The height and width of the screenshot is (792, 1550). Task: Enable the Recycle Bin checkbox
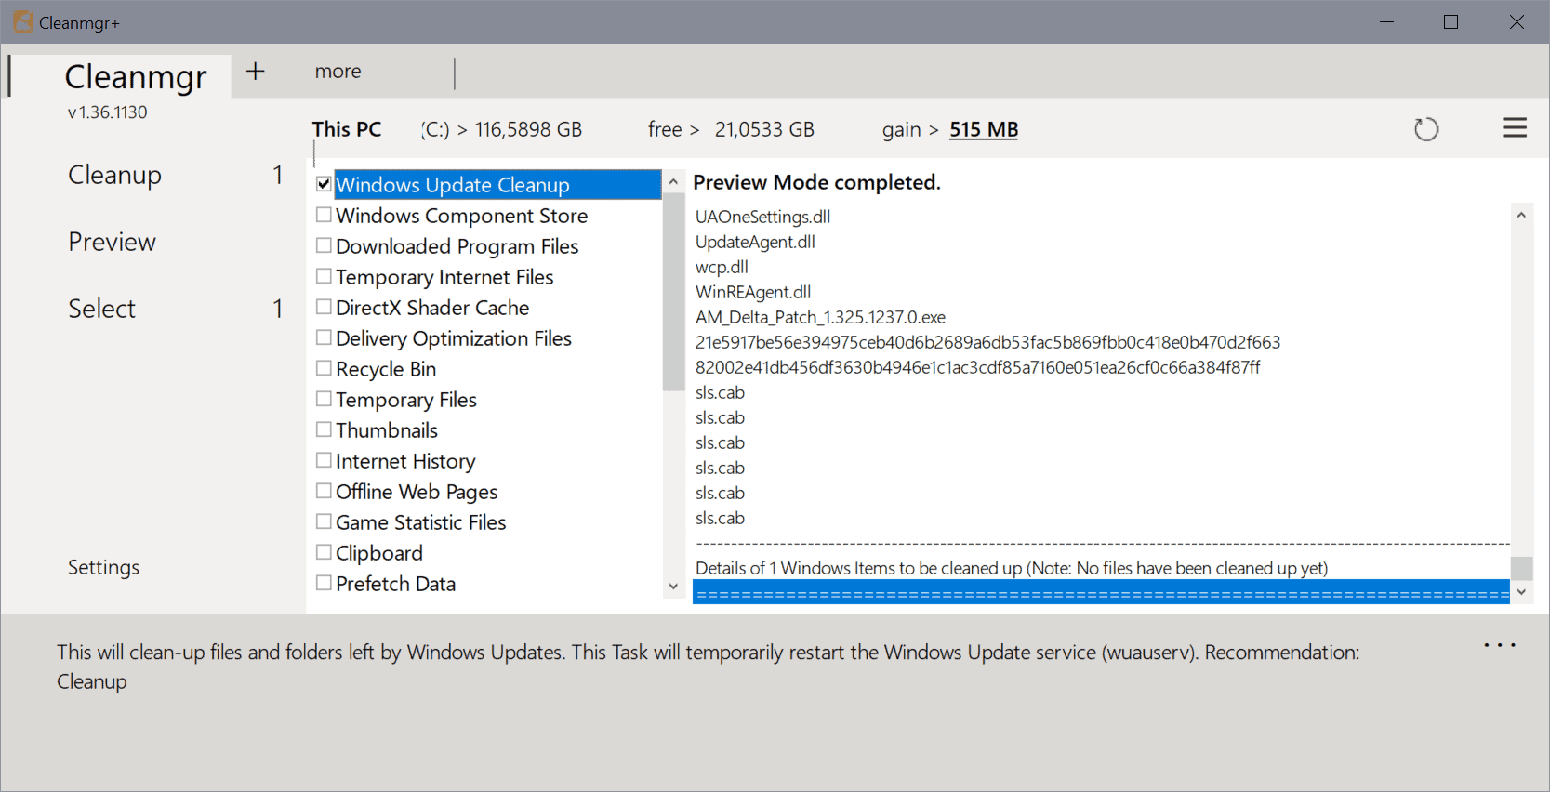324,368
